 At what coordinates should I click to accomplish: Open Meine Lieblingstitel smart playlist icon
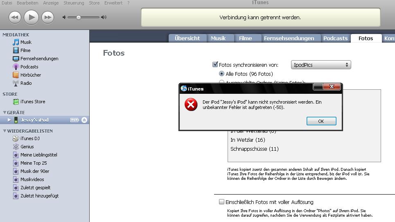click(16, 155)
